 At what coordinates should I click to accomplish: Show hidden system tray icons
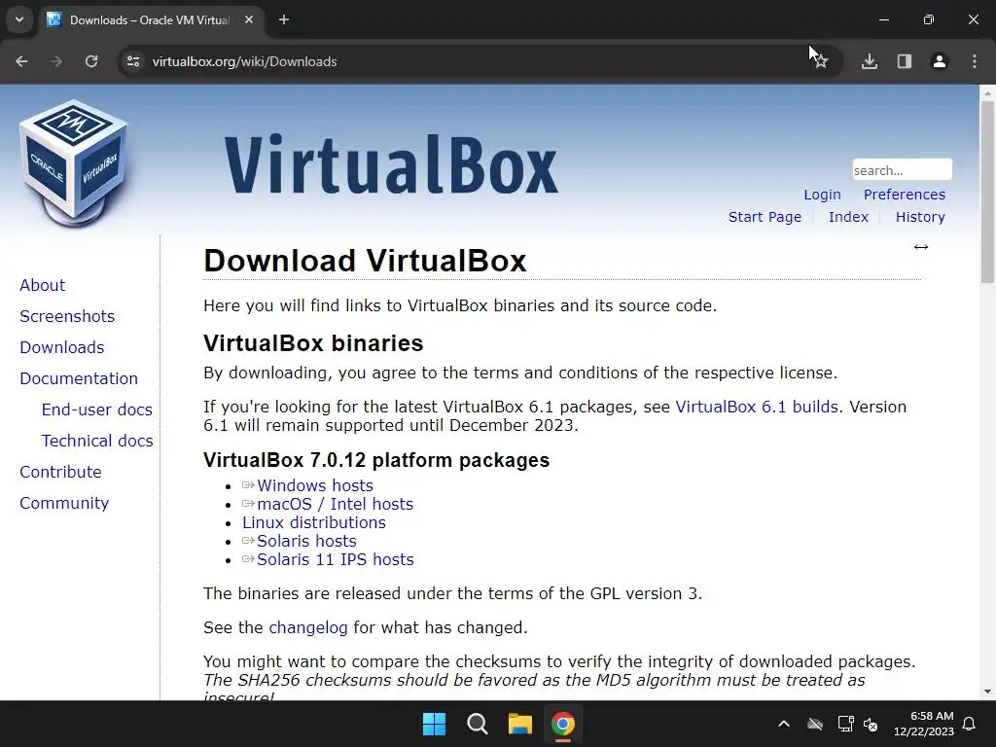point(784,724)
